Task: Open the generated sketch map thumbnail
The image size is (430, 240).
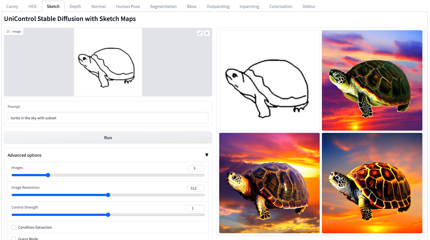Action: [x=269, y=80]
